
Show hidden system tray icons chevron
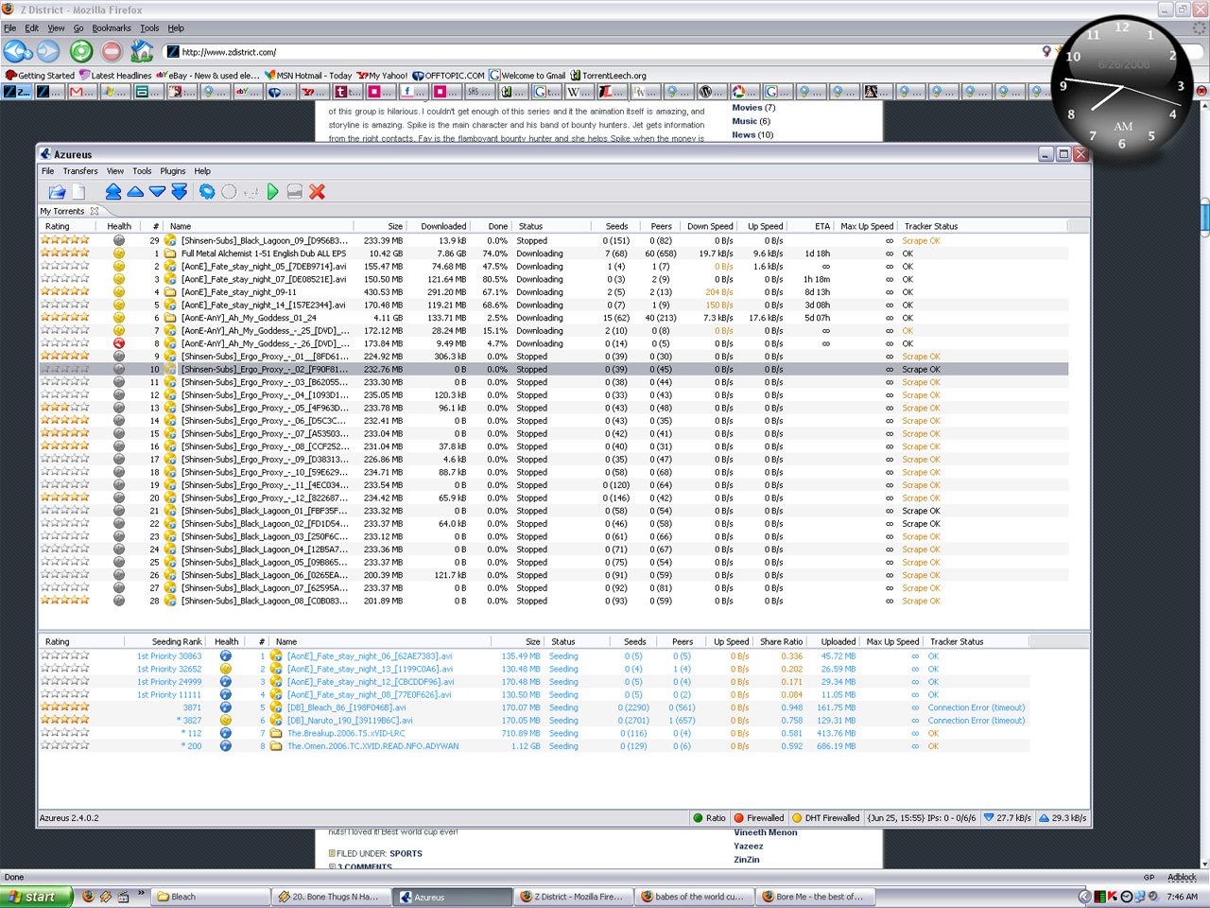[1084, 897]
